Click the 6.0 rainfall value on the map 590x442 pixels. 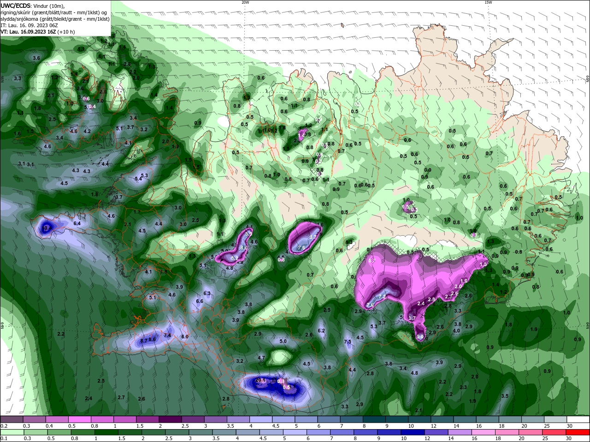(185, 337)
